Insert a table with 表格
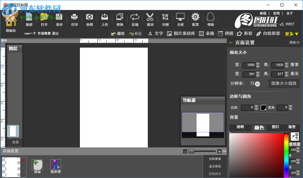The image size is (303, 178). pyautogui.click(x=207, y=34)
